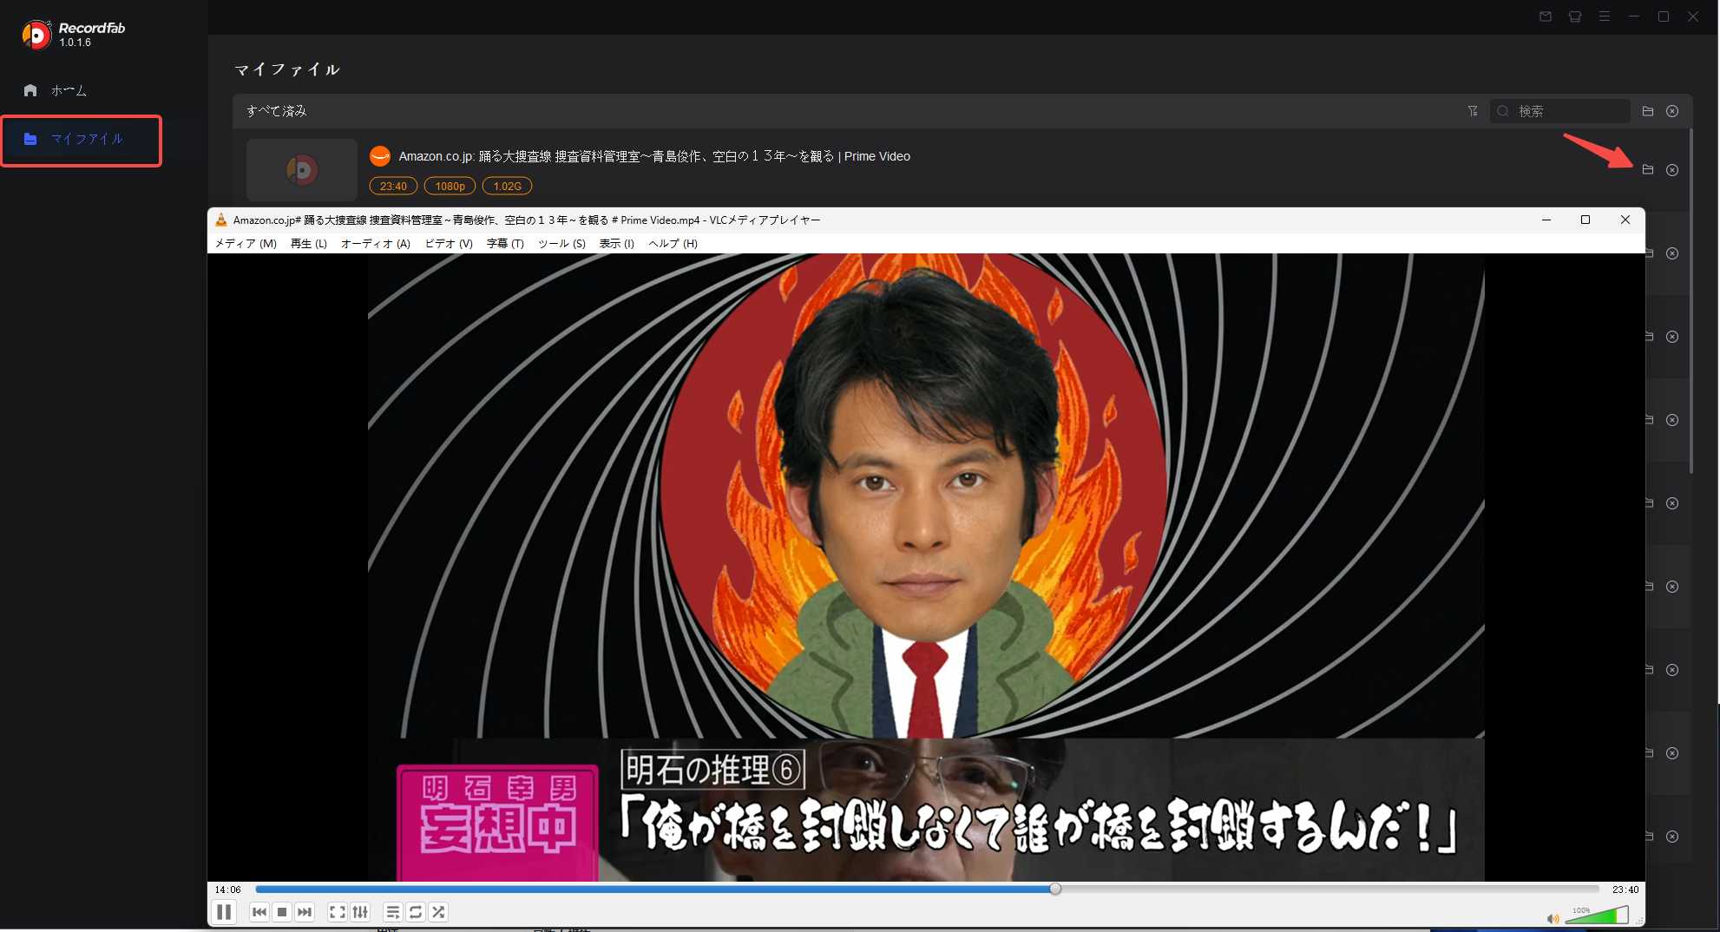Delete all files via header X icon

[x=1672, y=111]
